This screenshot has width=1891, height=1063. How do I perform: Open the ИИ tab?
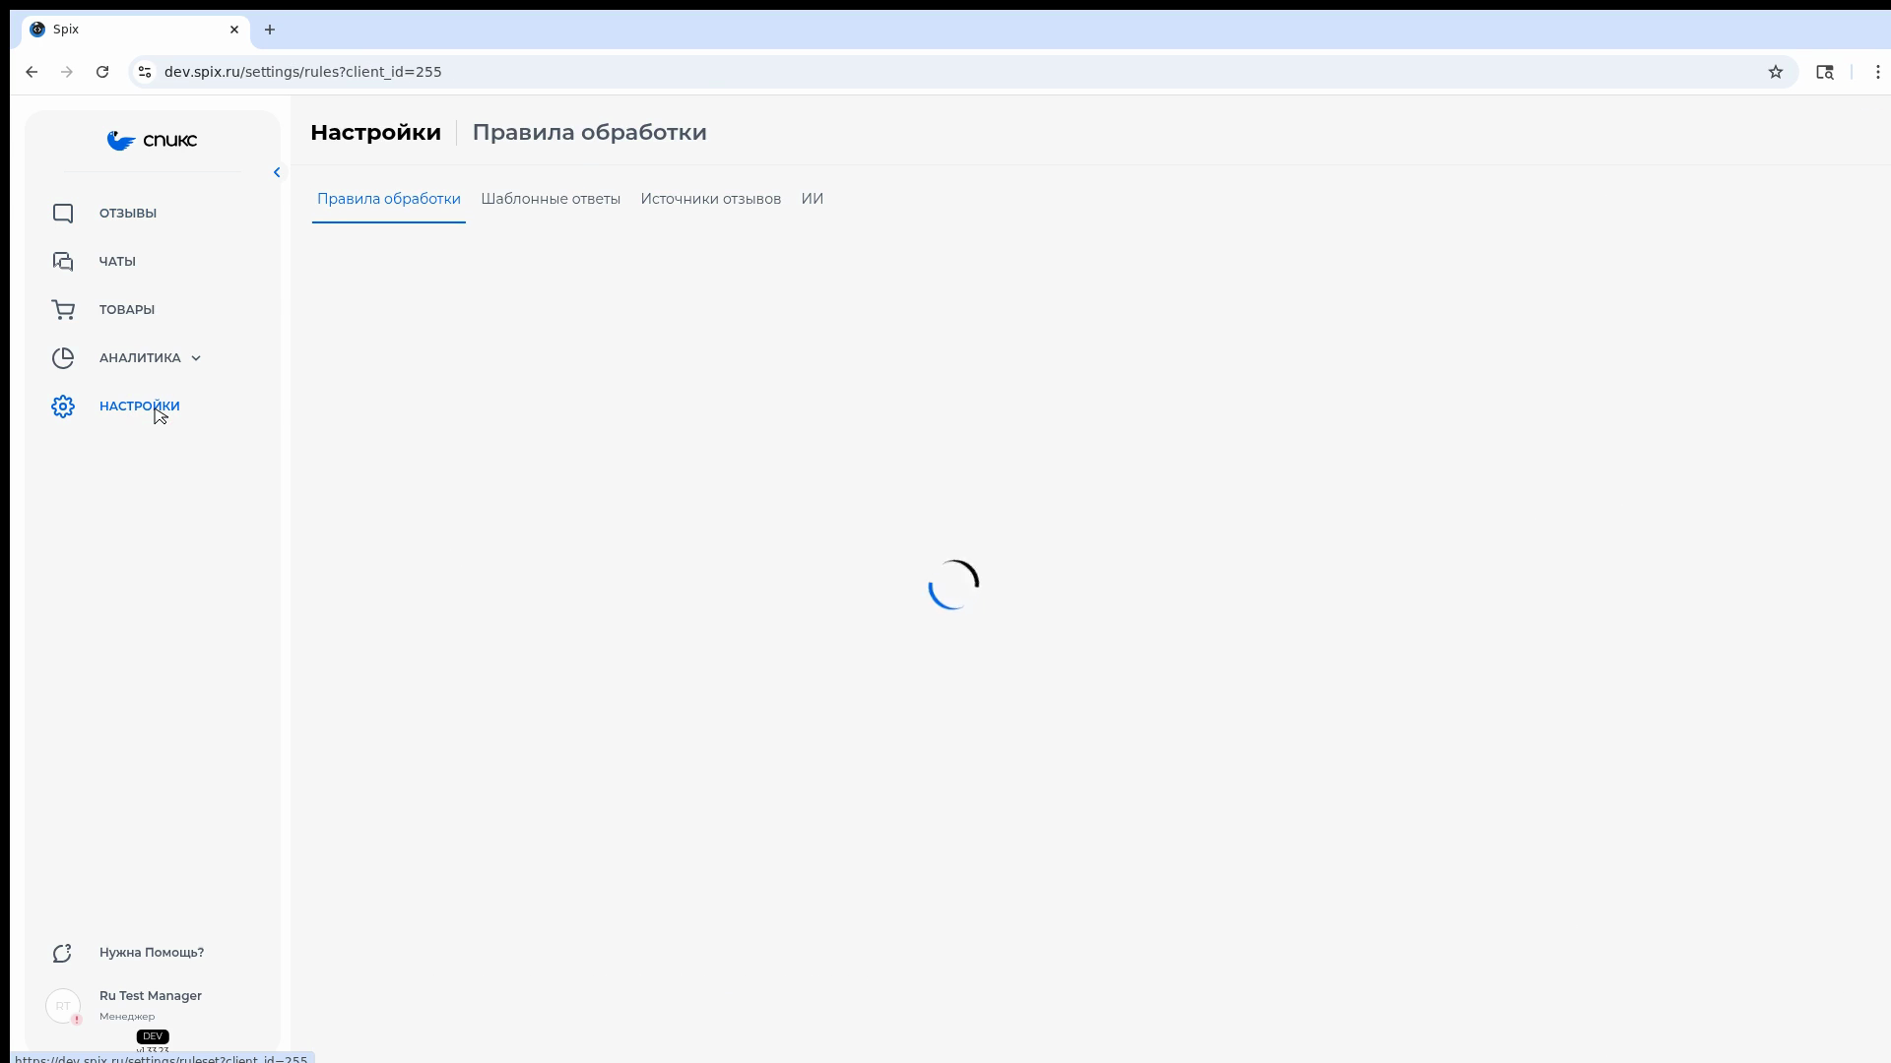point(813,199)
